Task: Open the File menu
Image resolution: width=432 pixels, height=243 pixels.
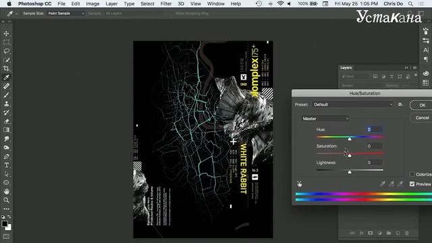Action: pos(61,3)
